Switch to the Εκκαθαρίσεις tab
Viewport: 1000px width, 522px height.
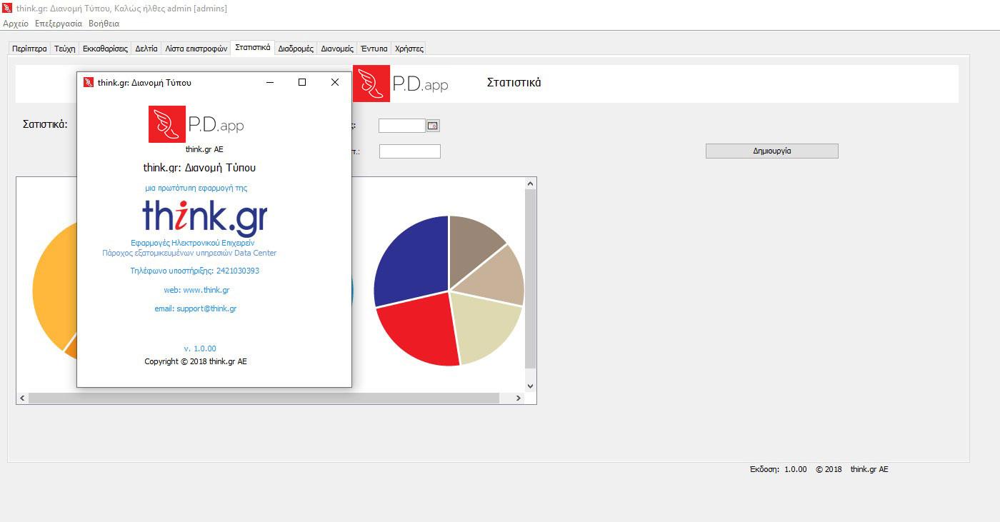tap(105, 49)
